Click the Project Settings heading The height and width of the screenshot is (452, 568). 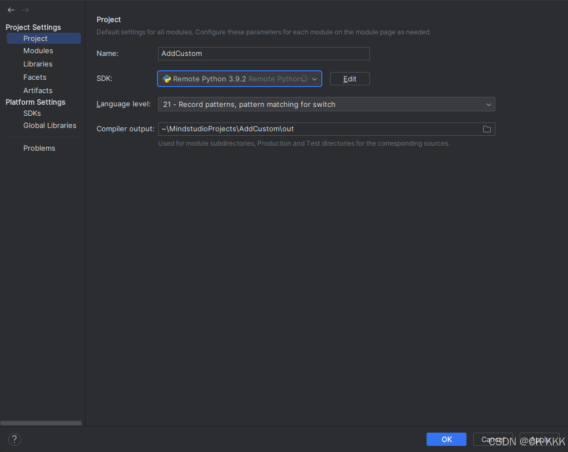(33, 28)
